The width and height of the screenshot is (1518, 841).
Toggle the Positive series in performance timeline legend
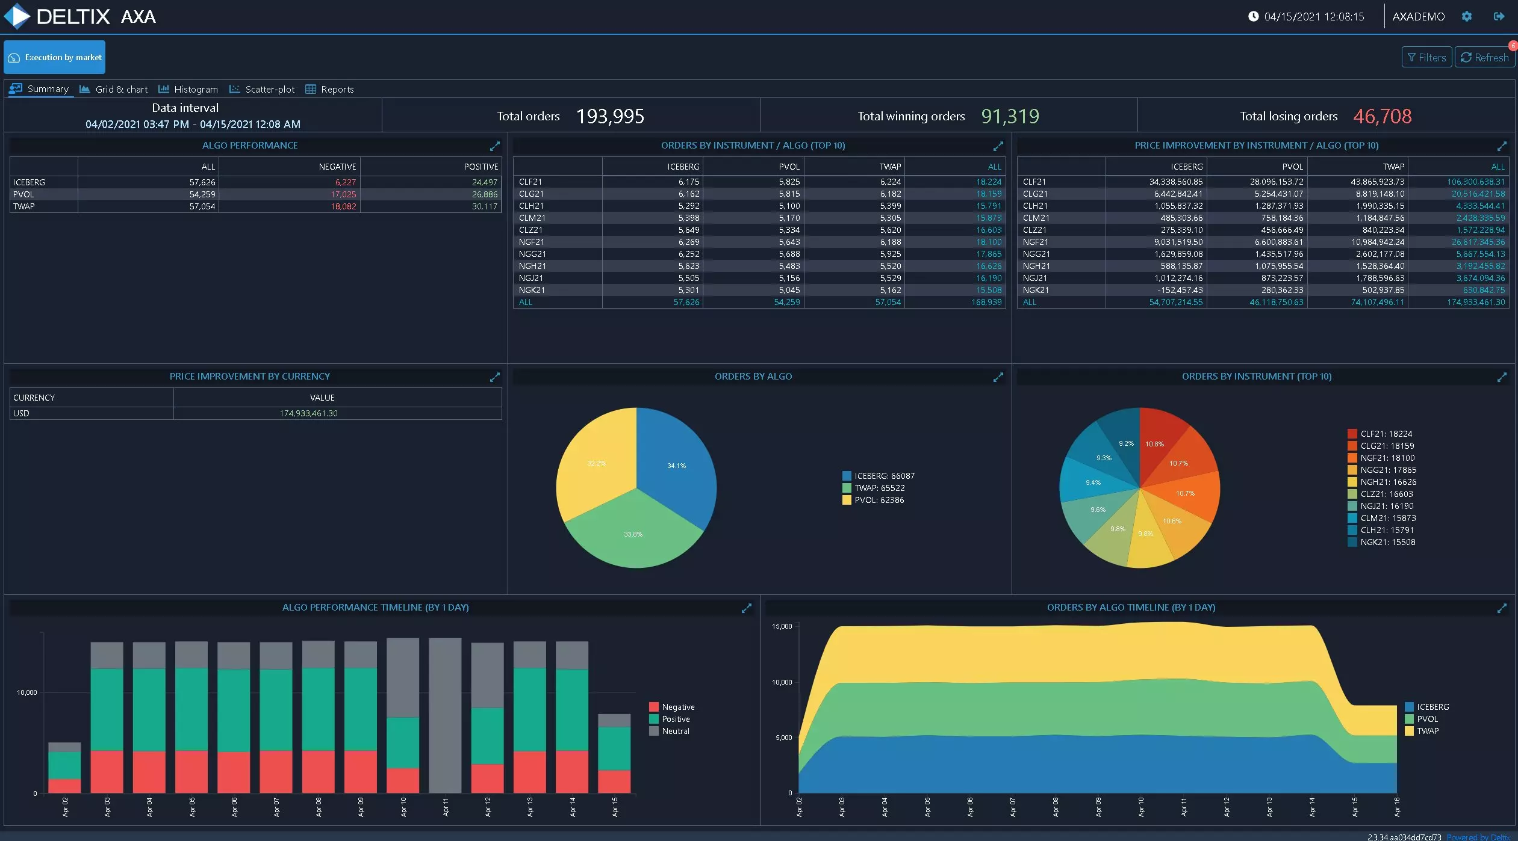click(670, 719)
